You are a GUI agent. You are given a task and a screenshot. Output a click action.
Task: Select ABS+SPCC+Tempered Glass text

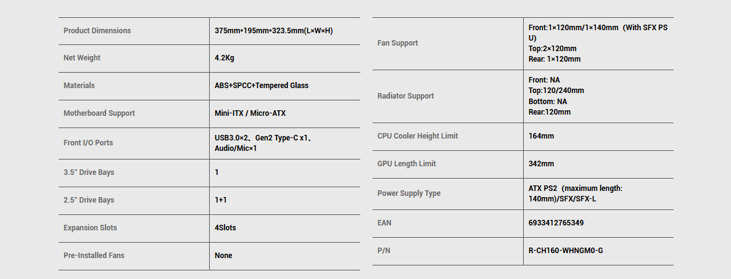(x=262, y=86)
